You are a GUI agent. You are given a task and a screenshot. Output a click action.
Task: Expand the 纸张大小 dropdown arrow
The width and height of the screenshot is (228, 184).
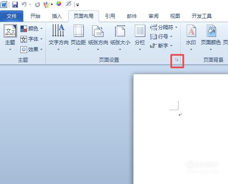(x=120, y=50)
